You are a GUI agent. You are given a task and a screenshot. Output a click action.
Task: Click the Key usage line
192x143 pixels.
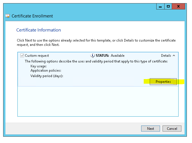pyautogui.click(x=39, y=66)
